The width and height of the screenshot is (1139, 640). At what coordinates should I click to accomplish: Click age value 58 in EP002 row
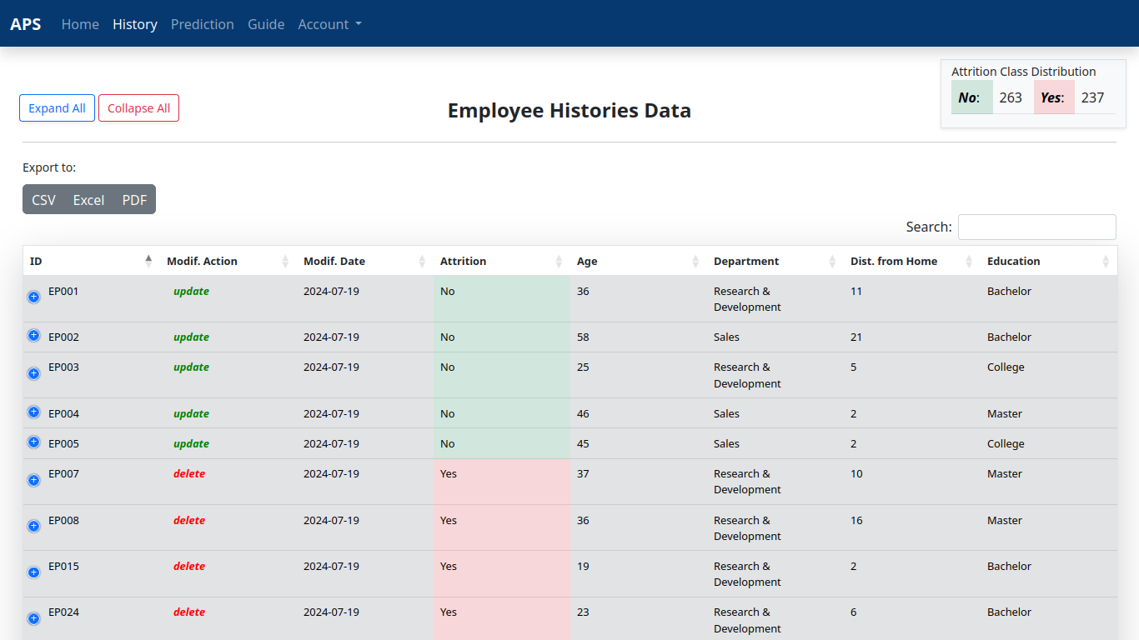point(583,337)
